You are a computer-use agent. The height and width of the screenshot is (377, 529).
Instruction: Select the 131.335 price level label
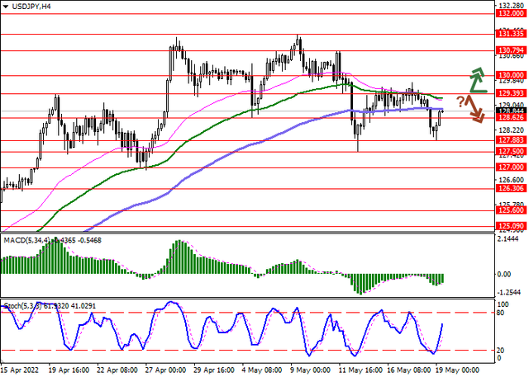[510, 34]
